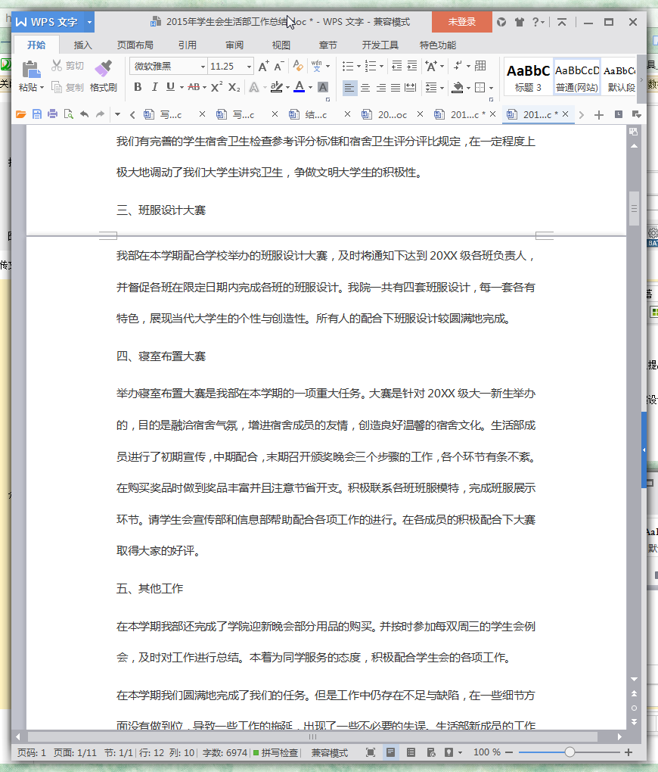
Task: Increase paragraph indent
Action: click(x=412, y=66)
